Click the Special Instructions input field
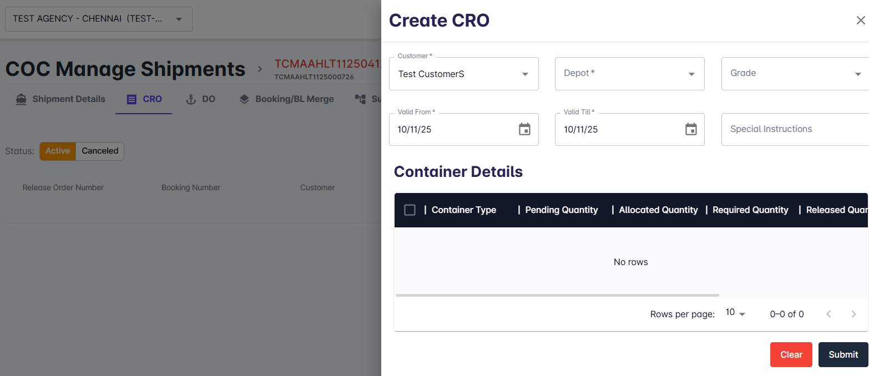This screenshot has width=869, height=376. coord(794,129)
